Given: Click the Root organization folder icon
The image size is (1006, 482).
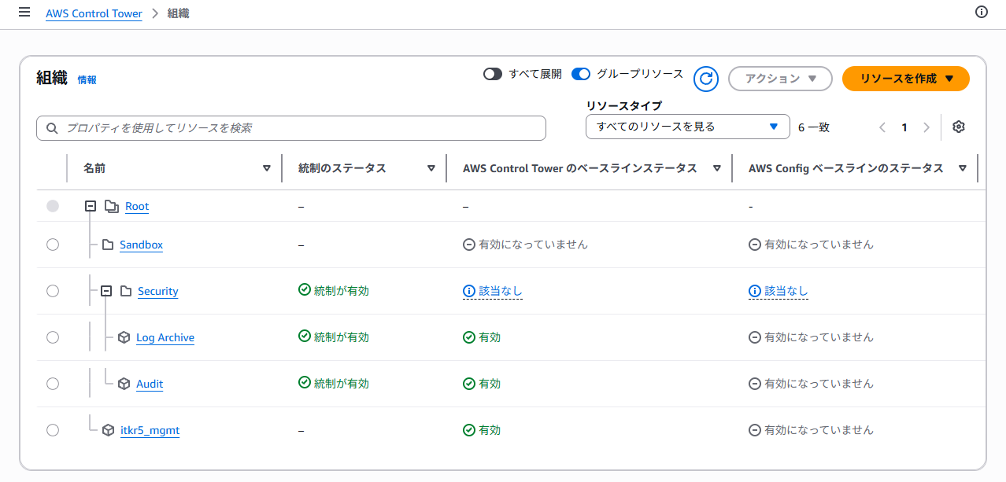Looking at the screenshot, I should click(112, 206).
